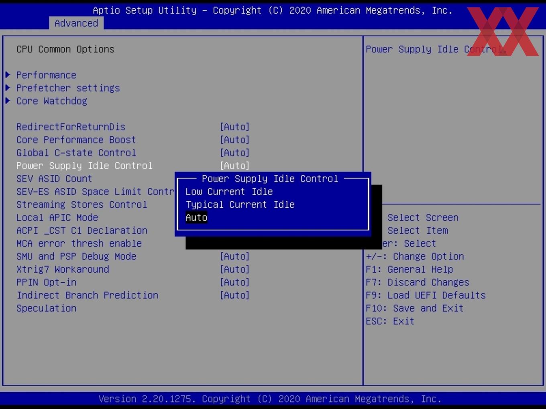Select PPIN Opt-in label
The height and width of the screenshot is (409, 546).
coord(46,282)
